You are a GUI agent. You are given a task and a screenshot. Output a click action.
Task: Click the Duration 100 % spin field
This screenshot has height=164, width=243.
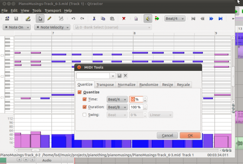[136, 107]
